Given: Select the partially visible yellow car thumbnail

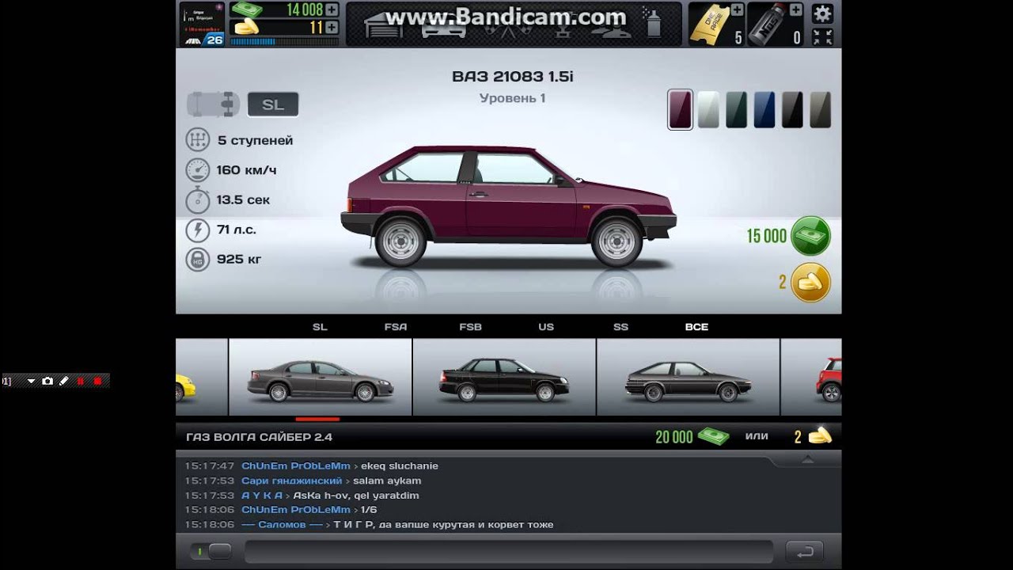Looking at the screenshot, I should tap(201, 378).
